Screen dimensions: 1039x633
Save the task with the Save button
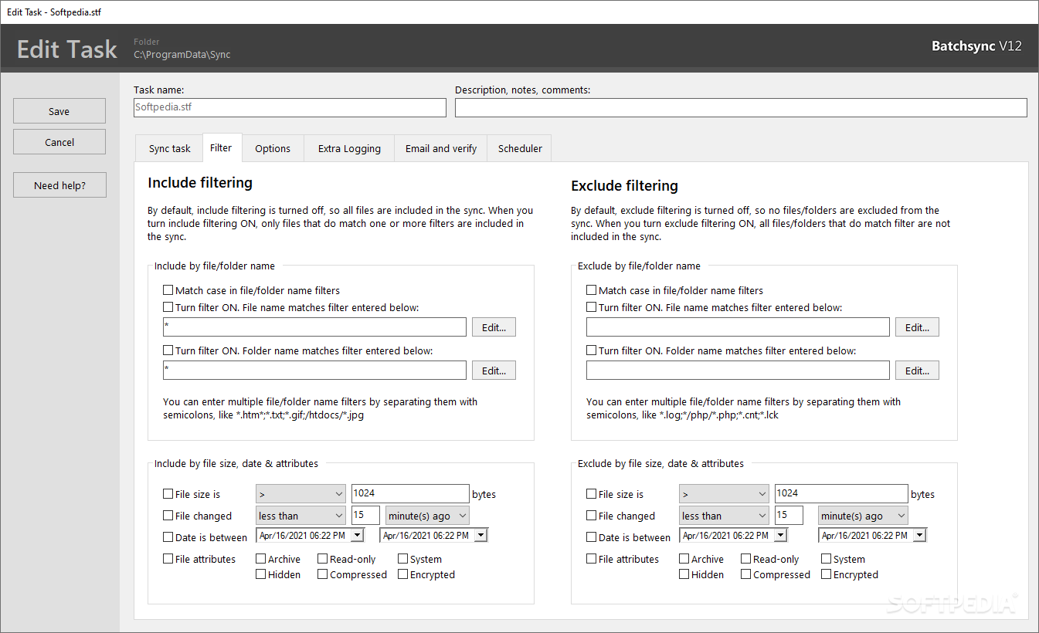(x=59, y=111)
